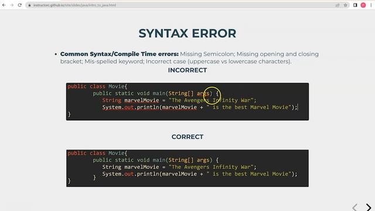Viewport: 375px width, 211px height.
Task: Open the browser three-dot menu
Action: 371,5
